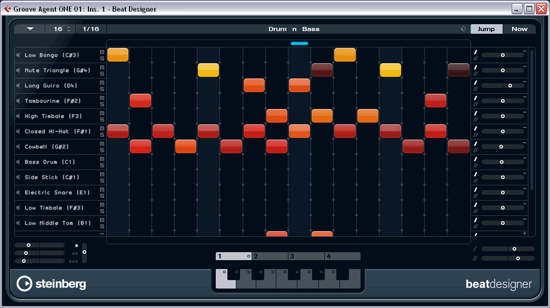Preview Side Stick with its speaker icon
The height and width of the screenshot is (308, 550).
click(x=18, y=177)
